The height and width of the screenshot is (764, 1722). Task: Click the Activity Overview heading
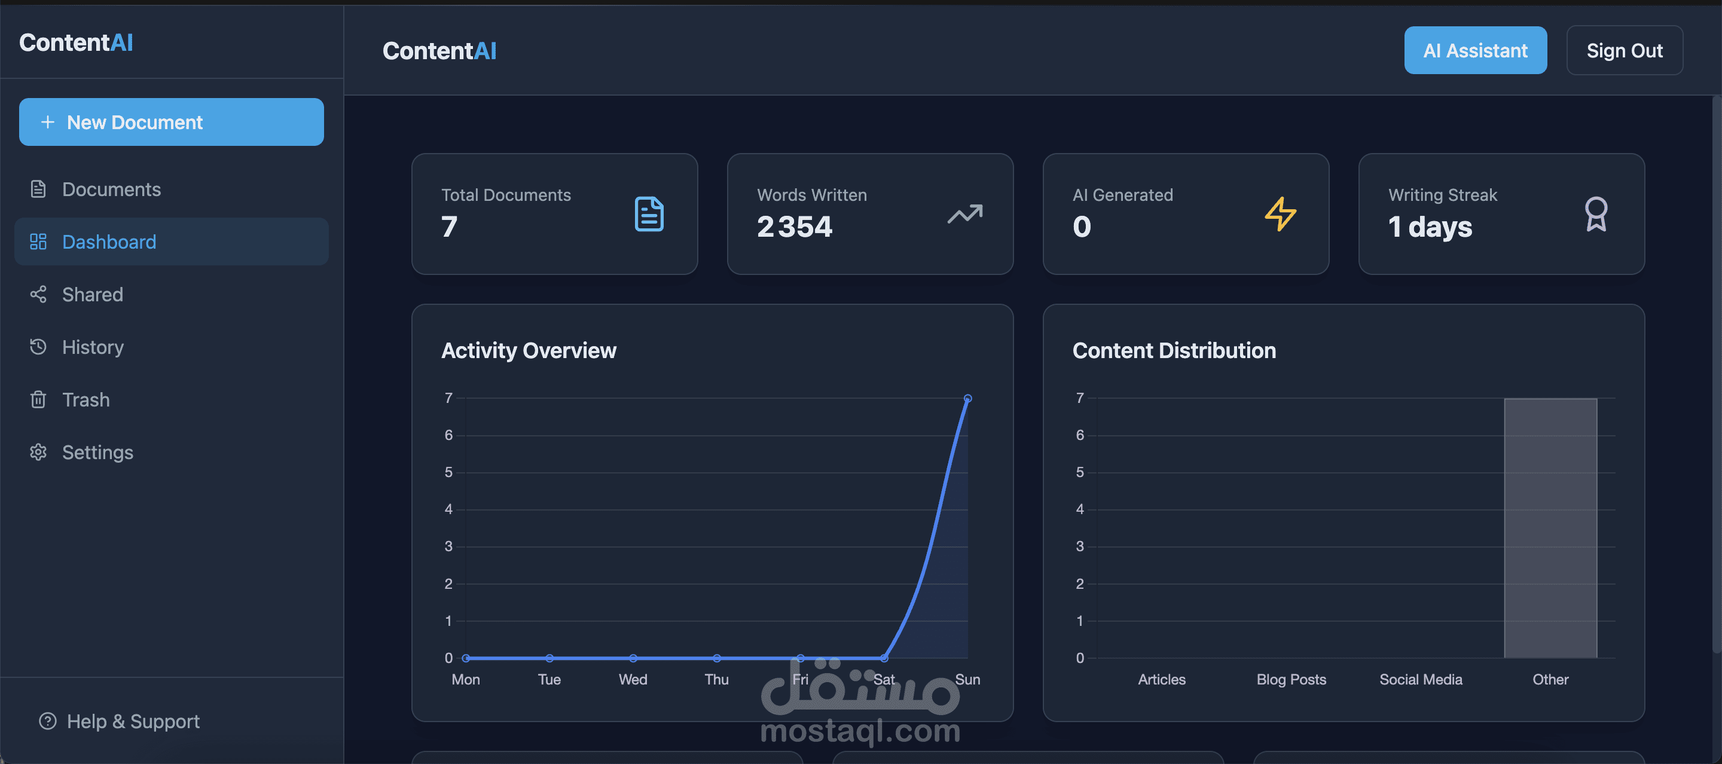pyautogui.click(x=529, y=350)
